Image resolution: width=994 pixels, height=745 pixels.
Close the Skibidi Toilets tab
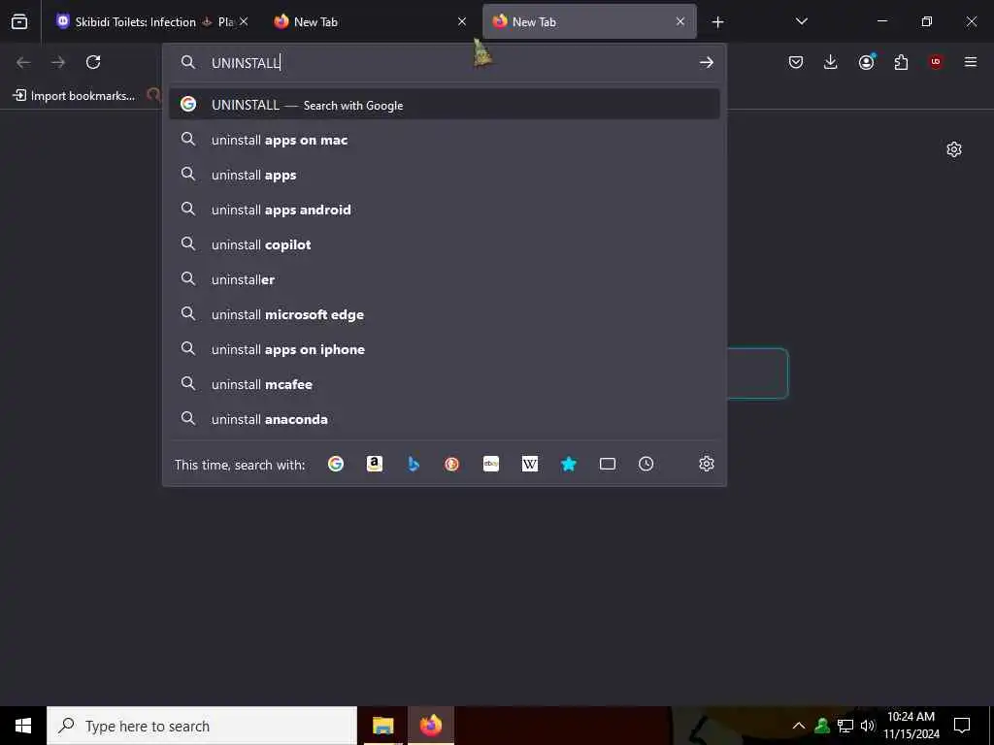pyautogui.click(x=244, y=22)
